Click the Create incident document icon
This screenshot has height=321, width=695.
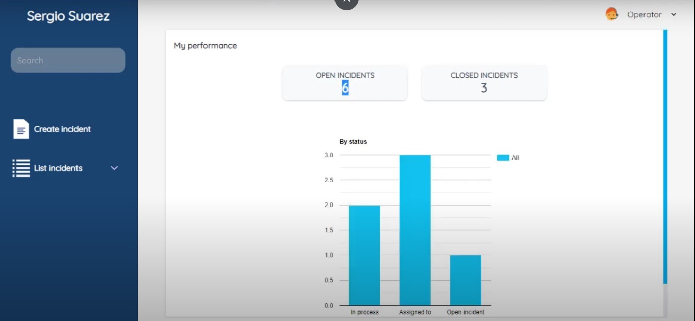point(21,129)
